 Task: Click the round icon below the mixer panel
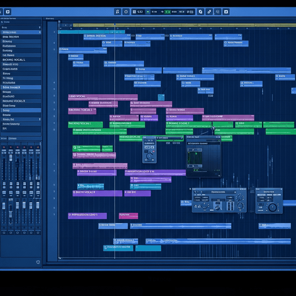(38, 262)
